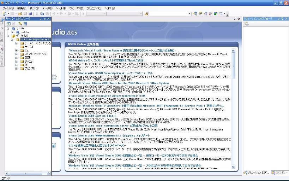Open the Toolbox hammer-and-wrench icon
Viewport: 289px width, 181px height.
[x=210, y=14]
